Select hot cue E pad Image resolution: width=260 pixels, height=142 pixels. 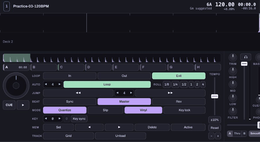[126, 67]
